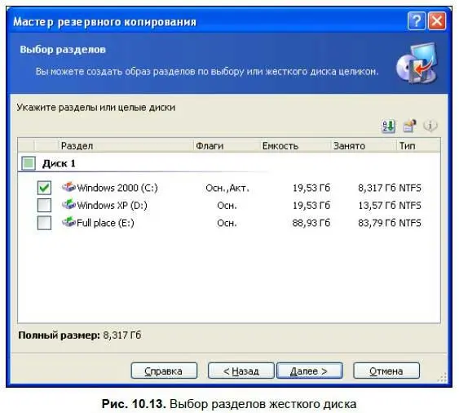Click the Full place (E:) drive icon
This screenshot has height=413, width=459.
click(x=68, y=222)
